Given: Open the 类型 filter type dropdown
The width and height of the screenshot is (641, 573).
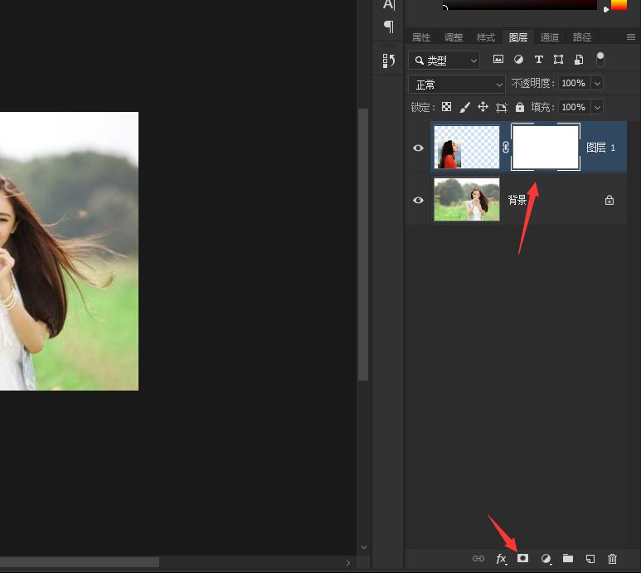Looking at the screenshot, I should (444, 61).
